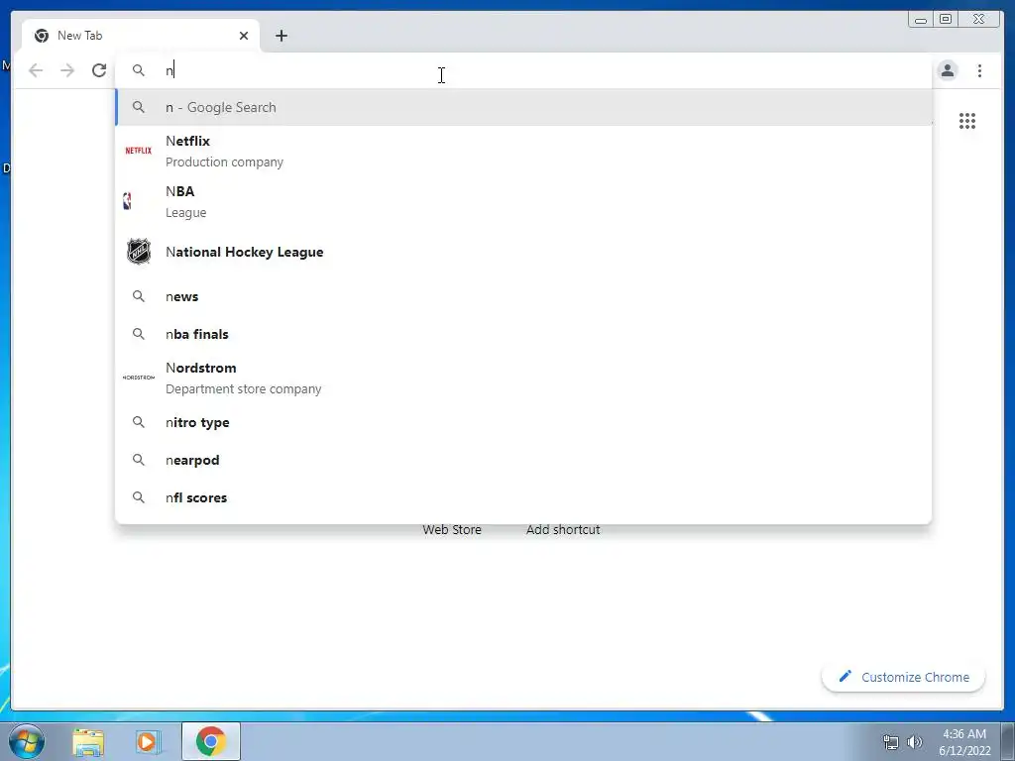Click the NBA logo icon
Viewport: 1015px width, 761px height.
tap(128, 201)
